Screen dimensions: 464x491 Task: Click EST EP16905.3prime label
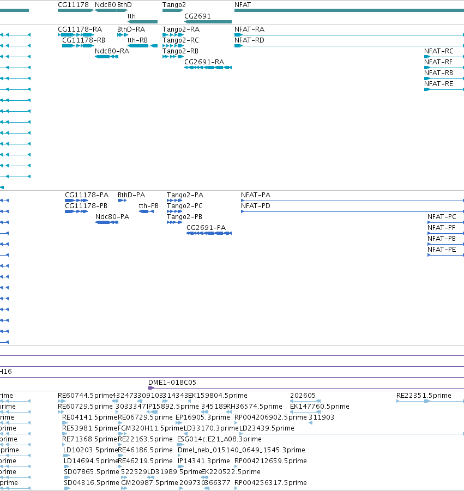[203, 418]
